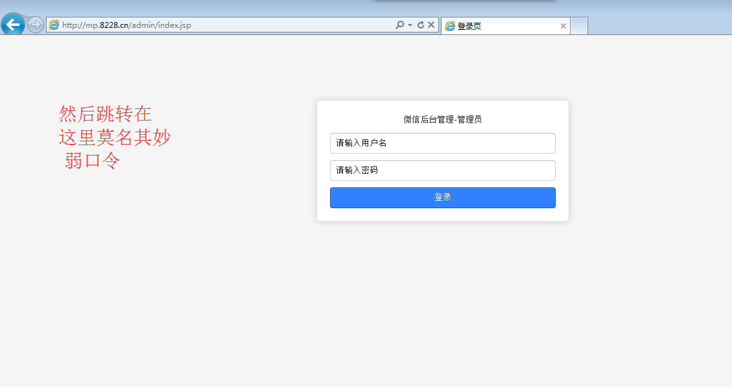Click the address bar search magnifier icon
732x387 pixels.
[399, 25]
